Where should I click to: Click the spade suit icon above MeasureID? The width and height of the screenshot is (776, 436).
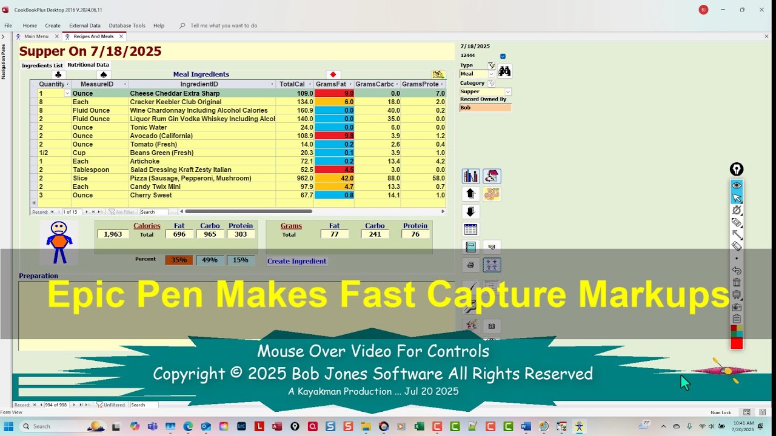pyautogui.click(x=104, y=74)
